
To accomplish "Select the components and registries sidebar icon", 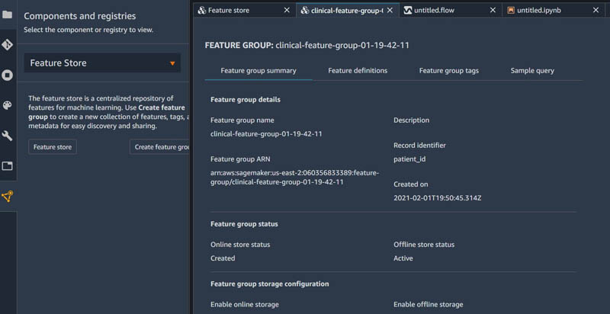I will pyautogui.click(x=7, y=197).
